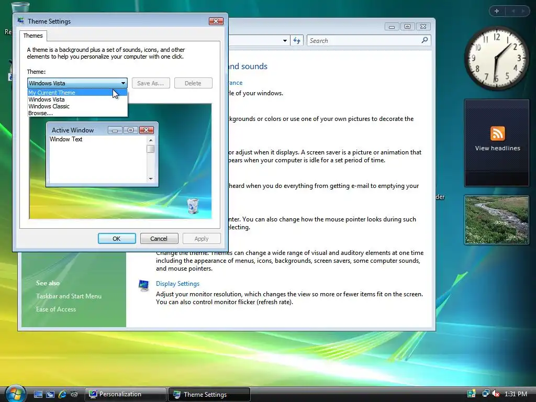Close the Theme Settings dialog

pos(216,21)
